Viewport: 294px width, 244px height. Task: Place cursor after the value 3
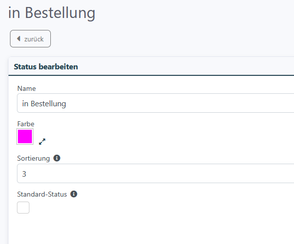tap(26, 174)
